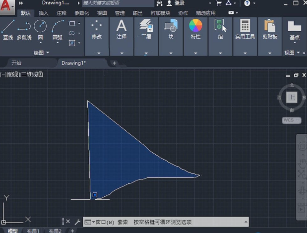Click the keyword search input field
This screenshot has width=307, height=233.
118,3
